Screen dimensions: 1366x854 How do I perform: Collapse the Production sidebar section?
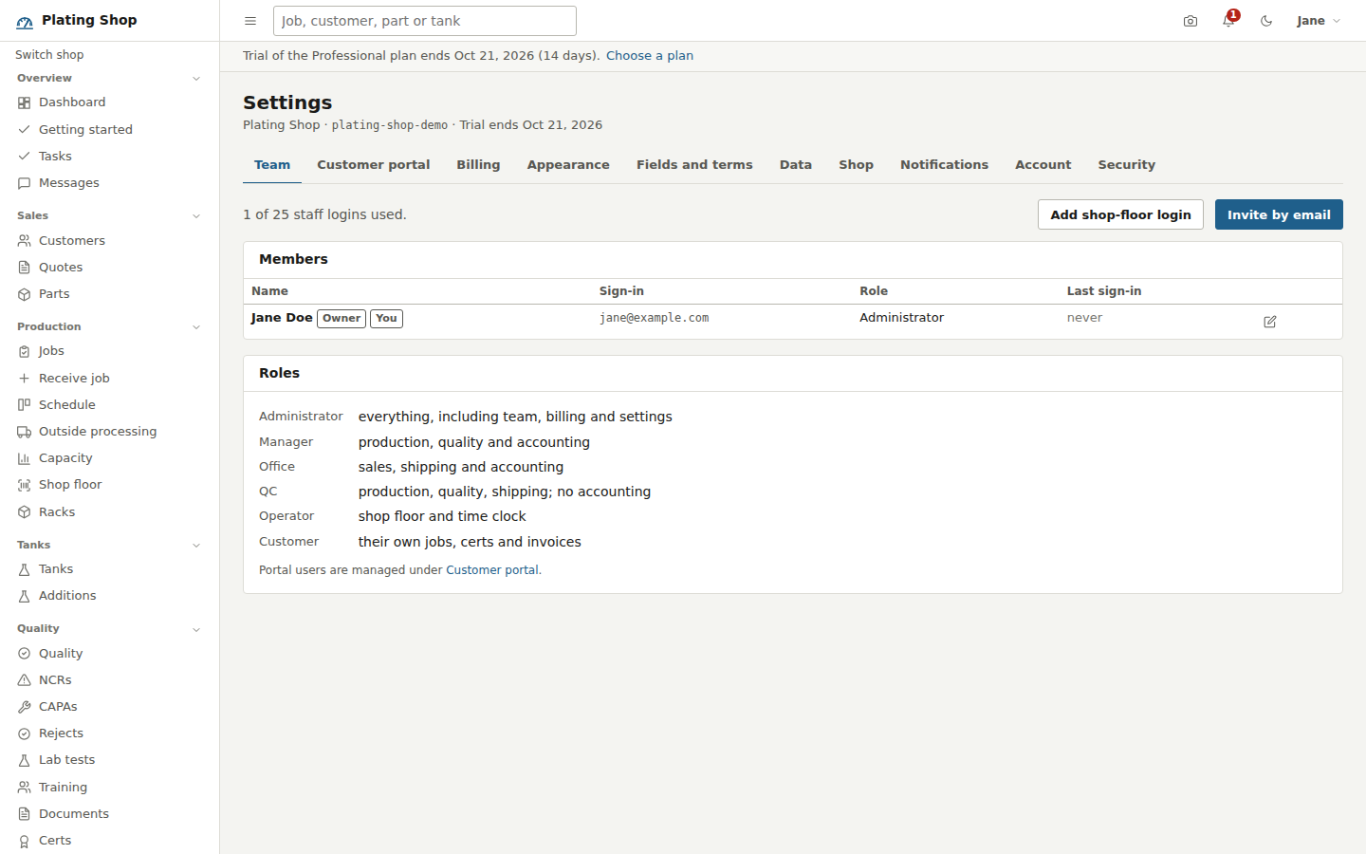196,327
